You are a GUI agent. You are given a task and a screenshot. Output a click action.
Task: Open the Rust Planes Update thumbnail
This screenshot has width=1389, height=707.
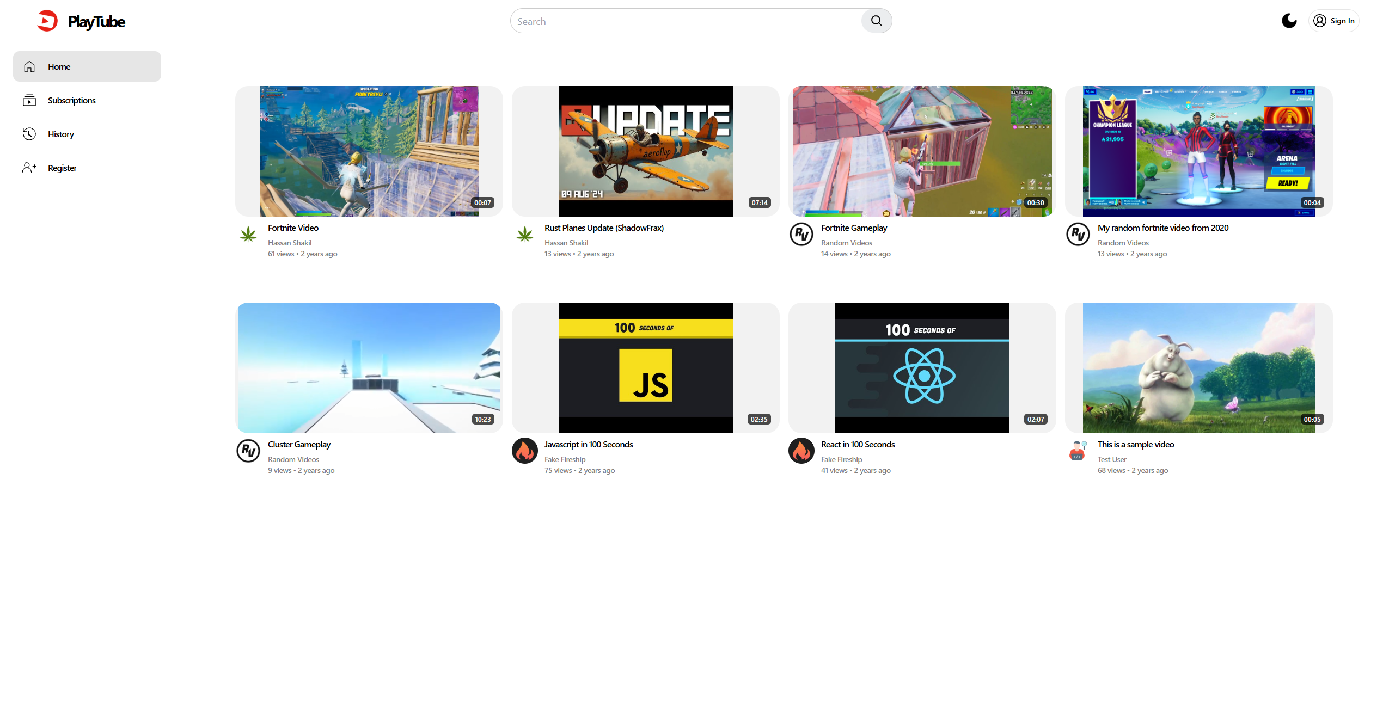[646, 151]
